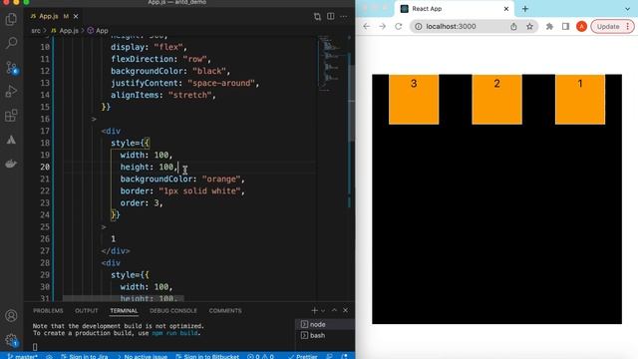
Task: View site information icon in address bar
Action: 418,27
